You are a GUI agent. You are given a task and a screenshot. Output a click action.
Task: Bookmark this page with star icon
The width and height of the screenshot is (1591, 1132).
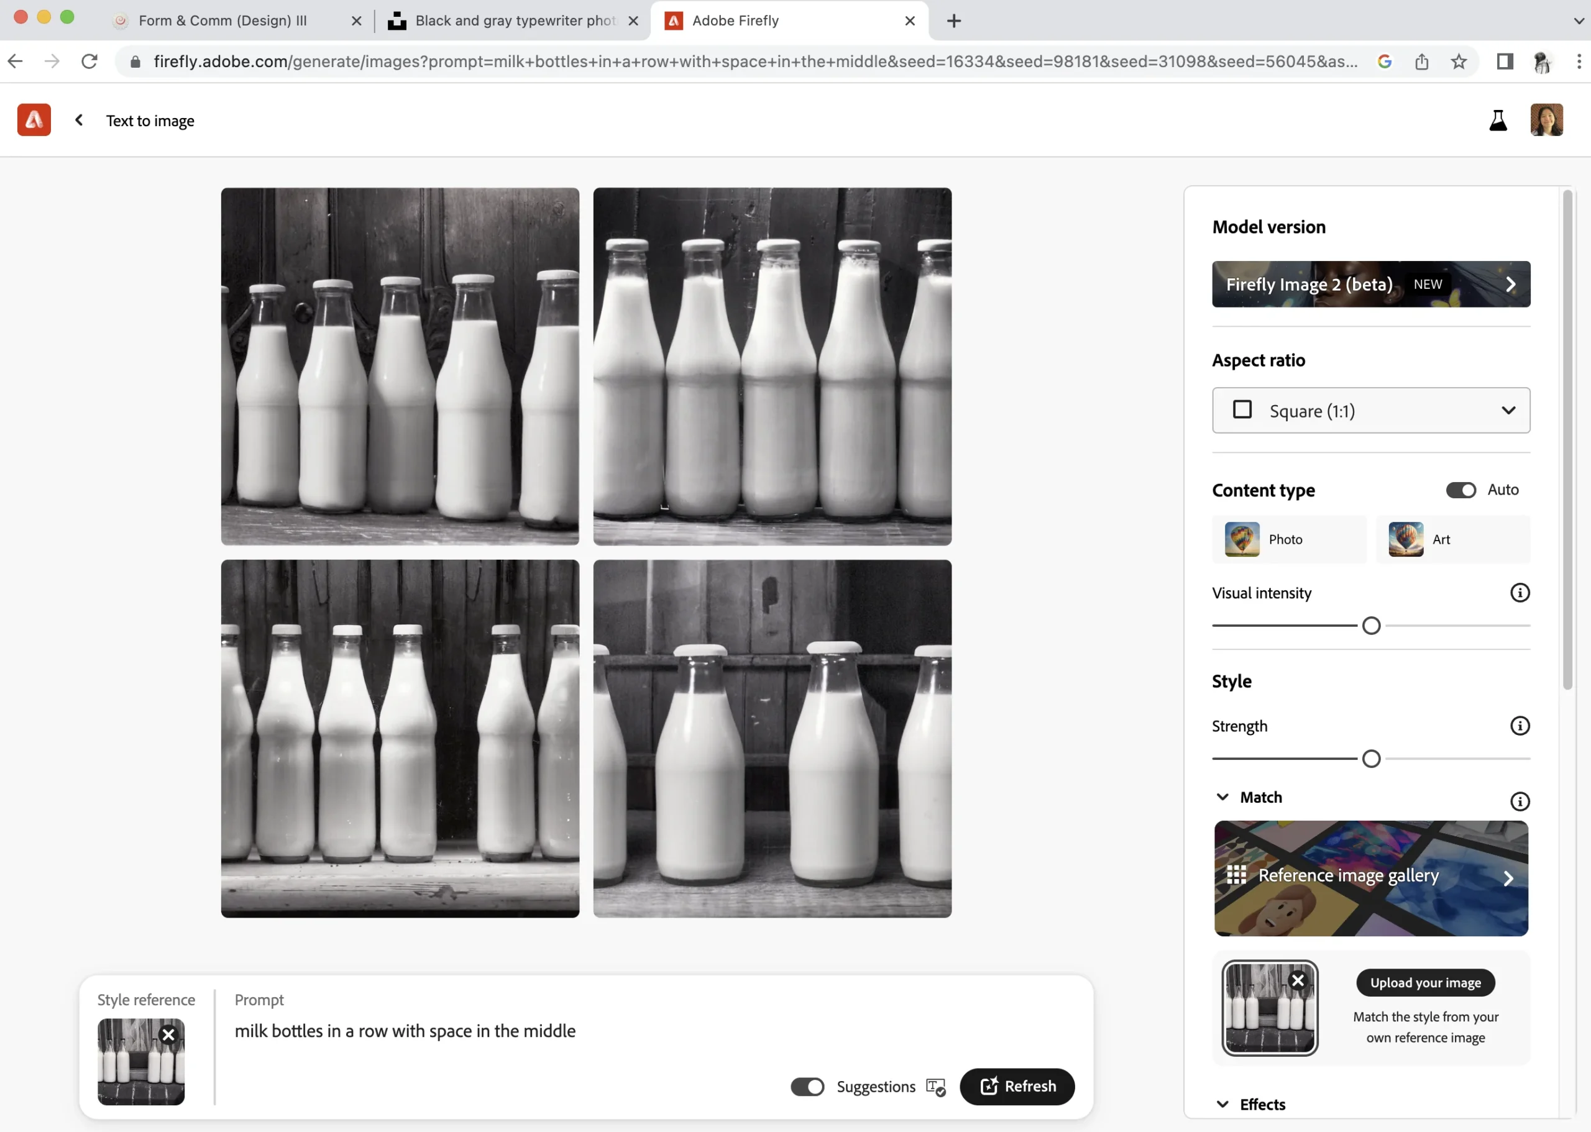tap(1459, 62)
